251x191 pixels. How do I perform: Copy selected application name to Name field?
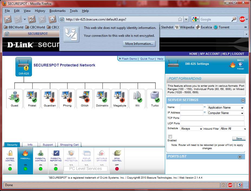click(205, 107)
